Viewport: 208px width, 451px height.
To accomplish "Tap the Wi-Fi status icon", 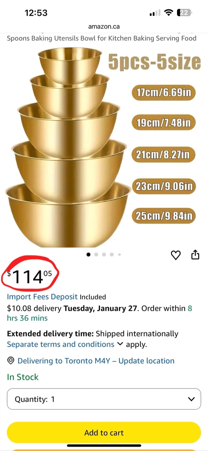I will (x=169, y=13).
